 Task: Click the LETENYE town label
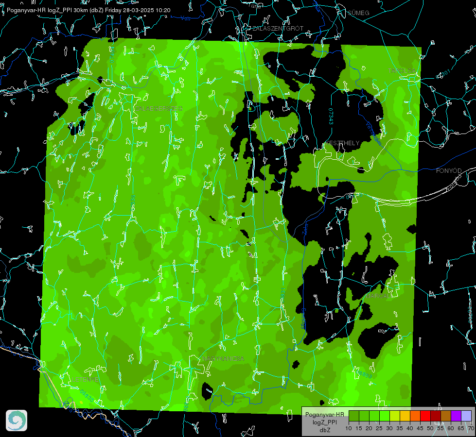pos(85,380)
